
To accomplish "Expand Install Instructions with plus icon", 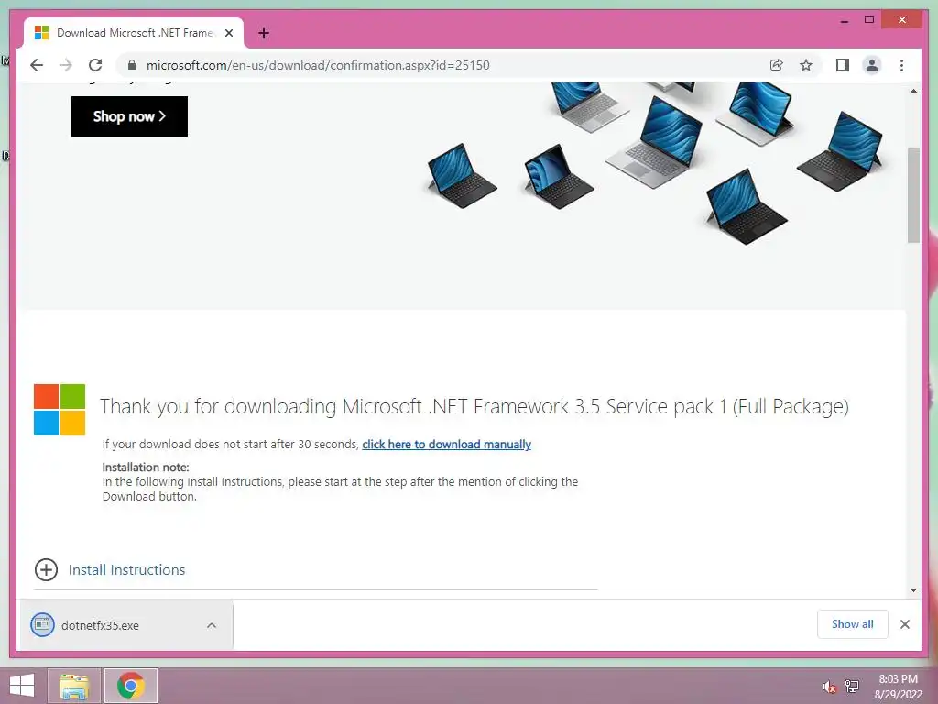I will click(46, 570).
